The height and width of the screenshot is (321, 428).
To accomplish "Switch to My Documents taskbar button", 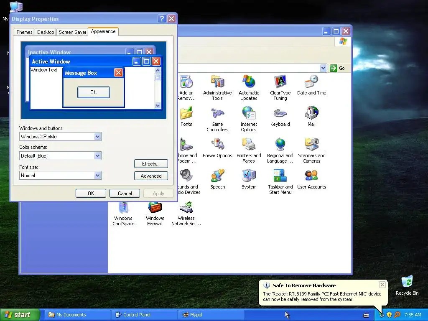I will (77, 315).
